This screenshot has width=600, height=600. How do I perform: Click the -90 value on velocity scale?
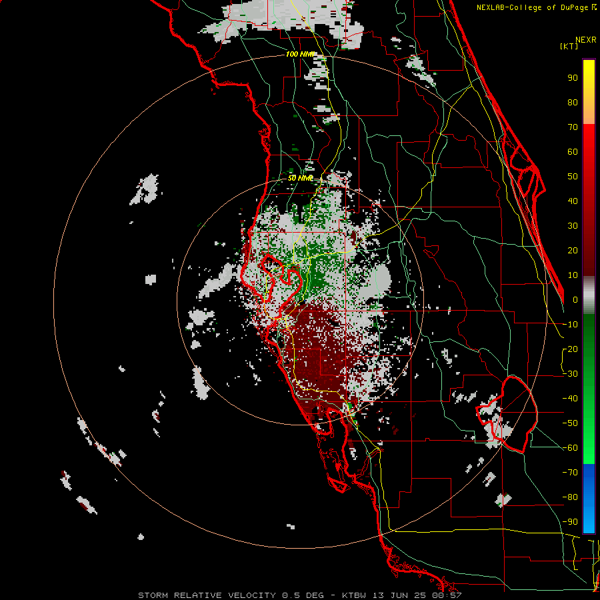tap(570, 522)
